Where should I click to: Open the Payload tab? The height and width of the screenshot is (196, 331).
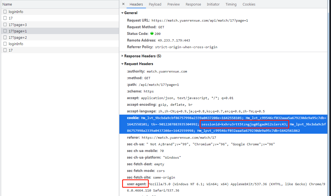click(155, 4)
